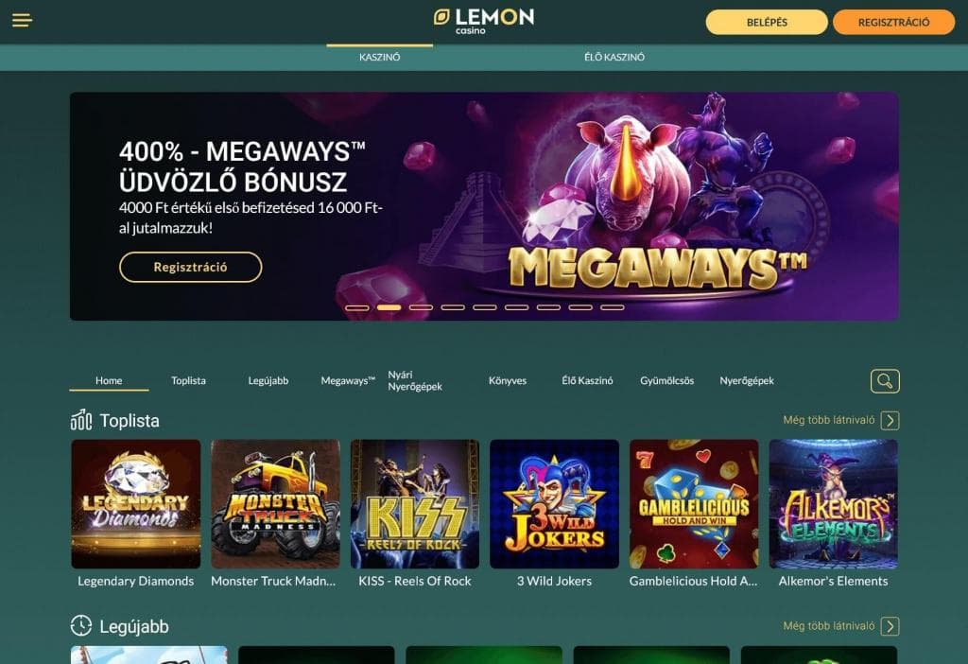Open the hamburger menu icon
The height and width of the screenshot is (664, 968).
tap(23, 21)
